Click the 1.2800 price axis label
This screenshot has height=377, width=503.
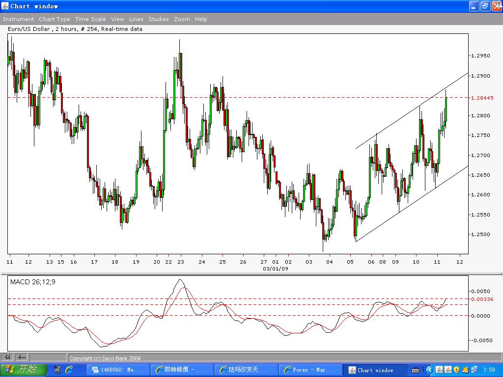(480, 116)
